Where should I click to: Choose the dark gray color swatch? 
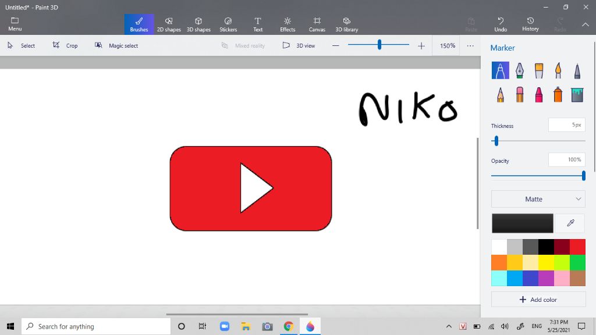530,247
